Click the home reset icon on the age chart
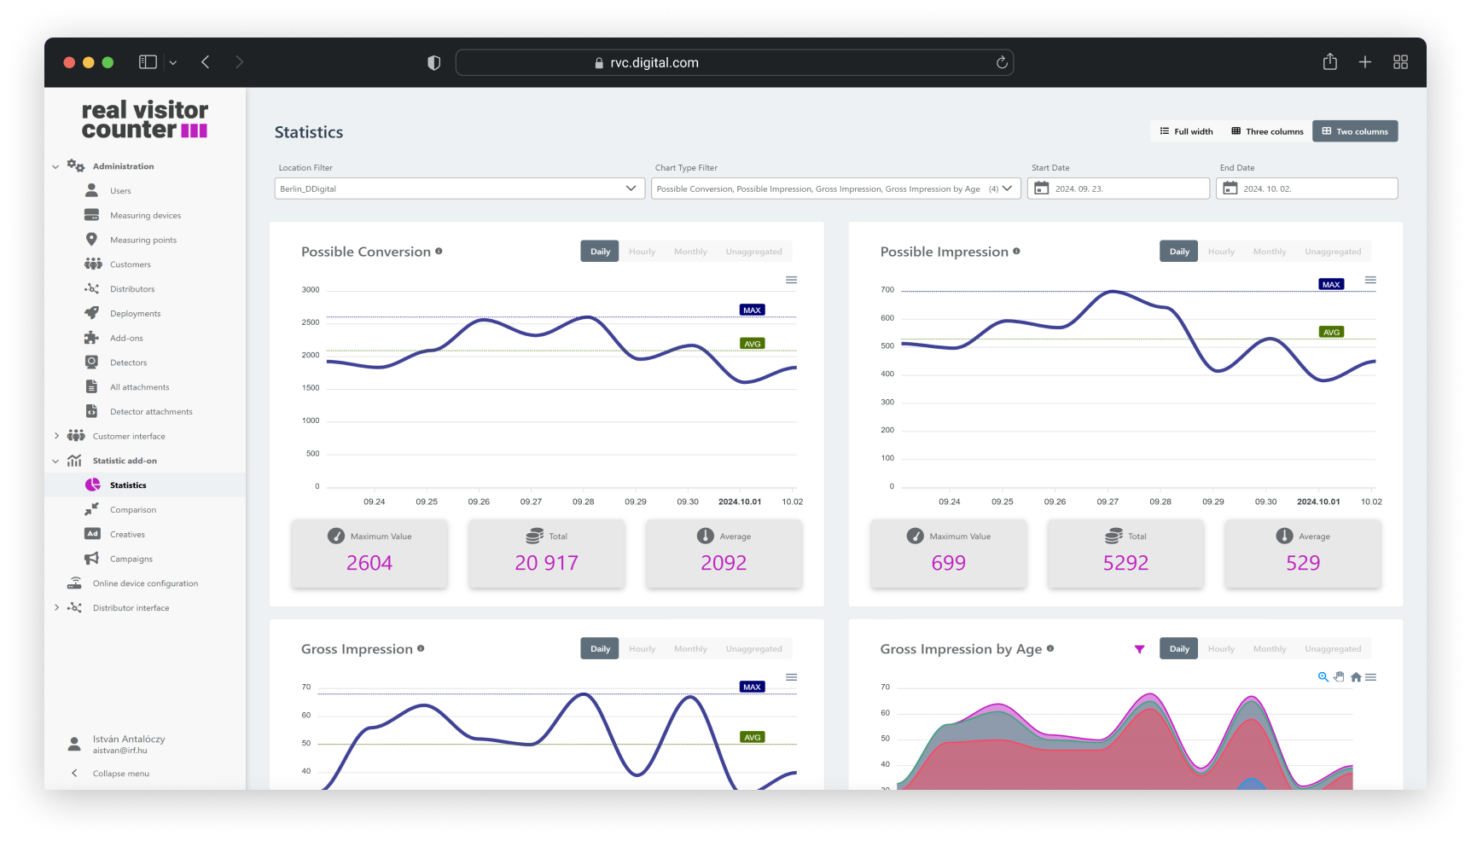Screen dimensions: 1471x841 1356,676
